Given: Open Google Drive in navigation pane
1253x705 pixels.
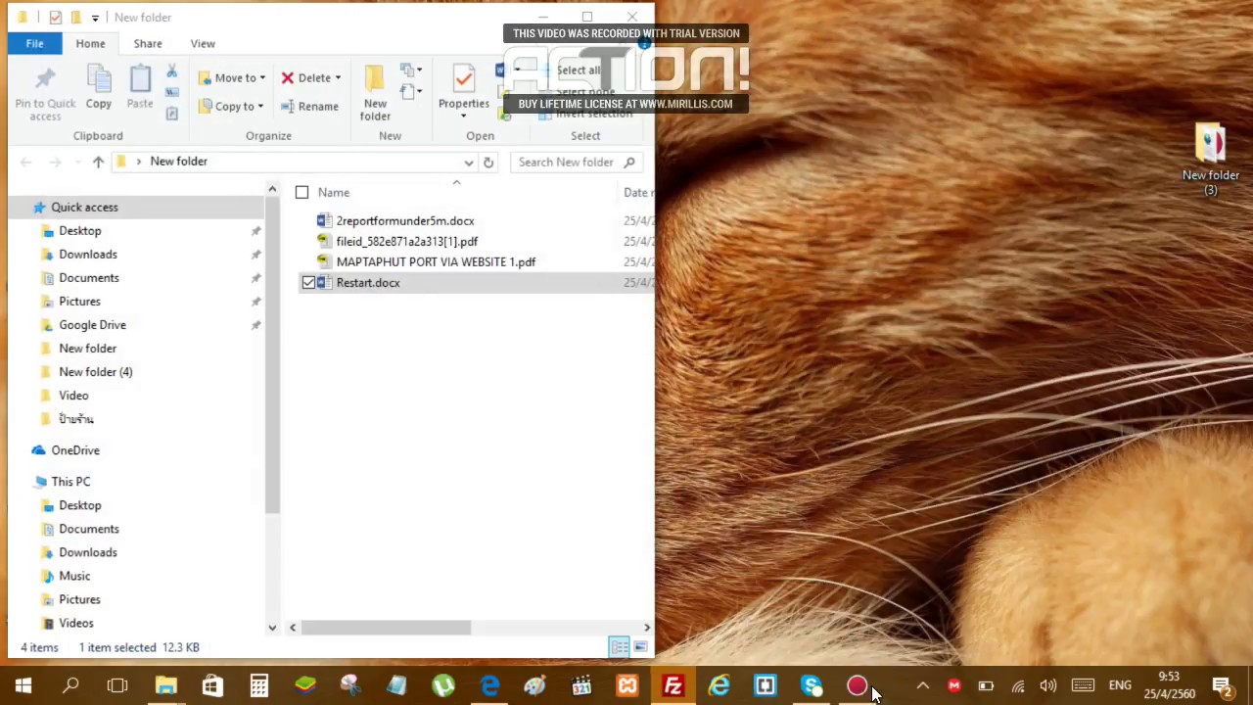Looking at the screenshot, I should [92, 325].
